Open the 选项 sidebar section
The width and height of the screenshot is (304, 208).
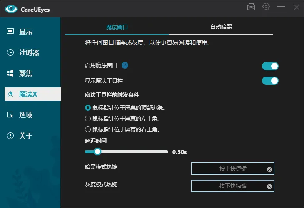tap(25, 115)
